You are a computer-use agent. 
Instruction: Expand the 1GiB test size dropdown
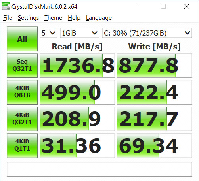coord(80,33)
